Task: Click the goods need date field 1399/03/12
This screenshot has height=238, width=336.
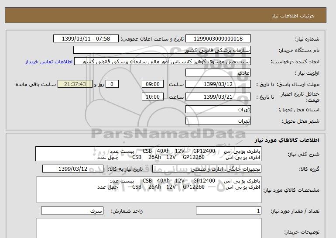Action: coord(73,169)
